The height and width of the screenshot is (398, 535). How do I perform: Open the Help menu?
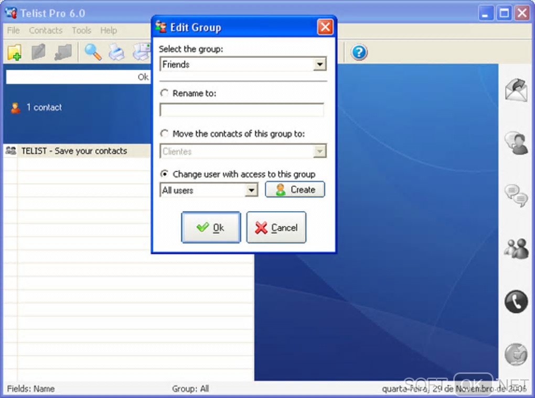(x=109, y=30)
